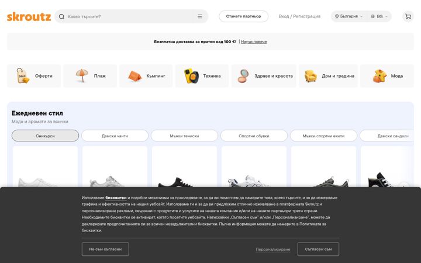Viewport: 421px width, 263px height.
Task: Open the black low-top sneaker, third product card
Action: click(x=184, y=167)
